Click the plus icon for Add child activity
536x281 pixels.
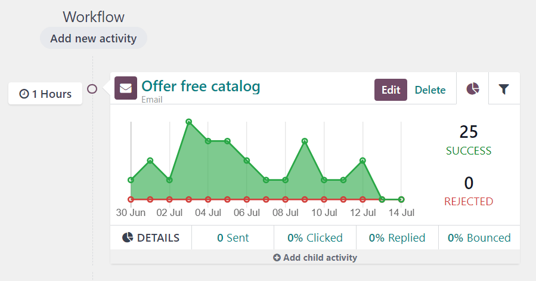tap(277, 258)
